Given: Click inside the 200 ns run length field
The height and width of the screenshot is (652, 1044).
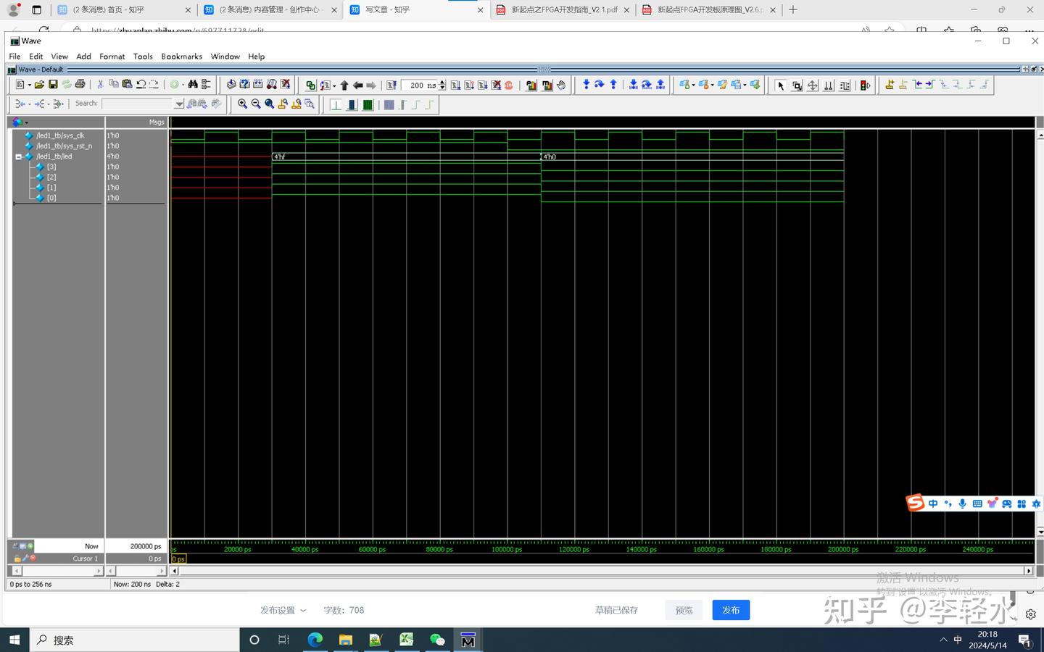Looking at the screenshot, I should tap(420, 85).
